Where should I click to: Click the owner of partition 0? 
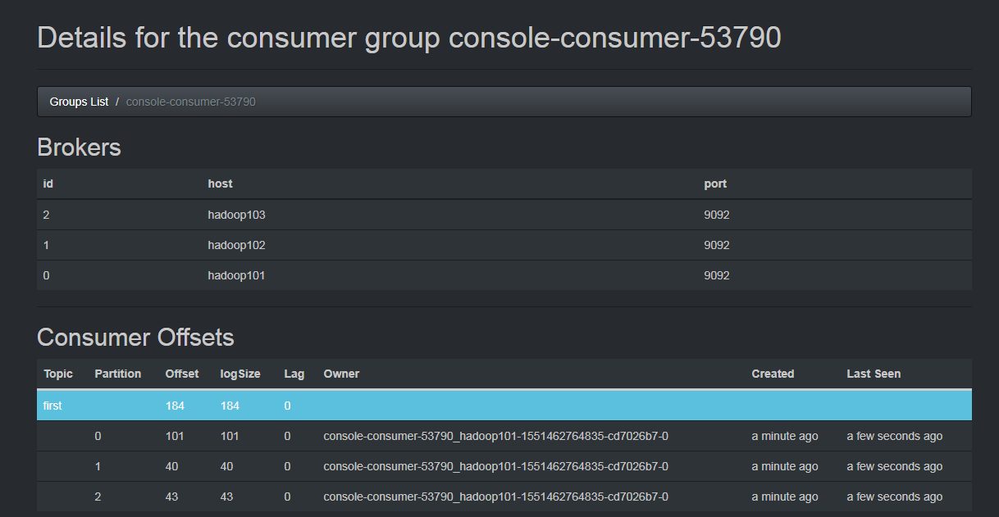pos(496,436)
